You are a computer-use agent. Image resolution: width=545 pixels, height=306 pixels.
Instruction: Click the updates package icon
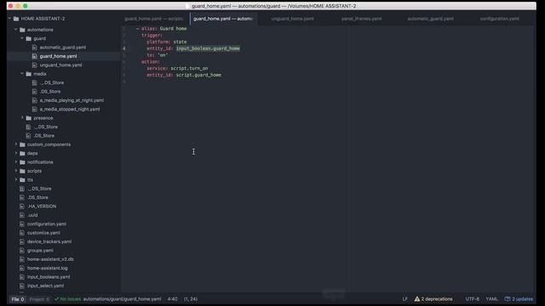pyautogui.click(x=508, y=298)
